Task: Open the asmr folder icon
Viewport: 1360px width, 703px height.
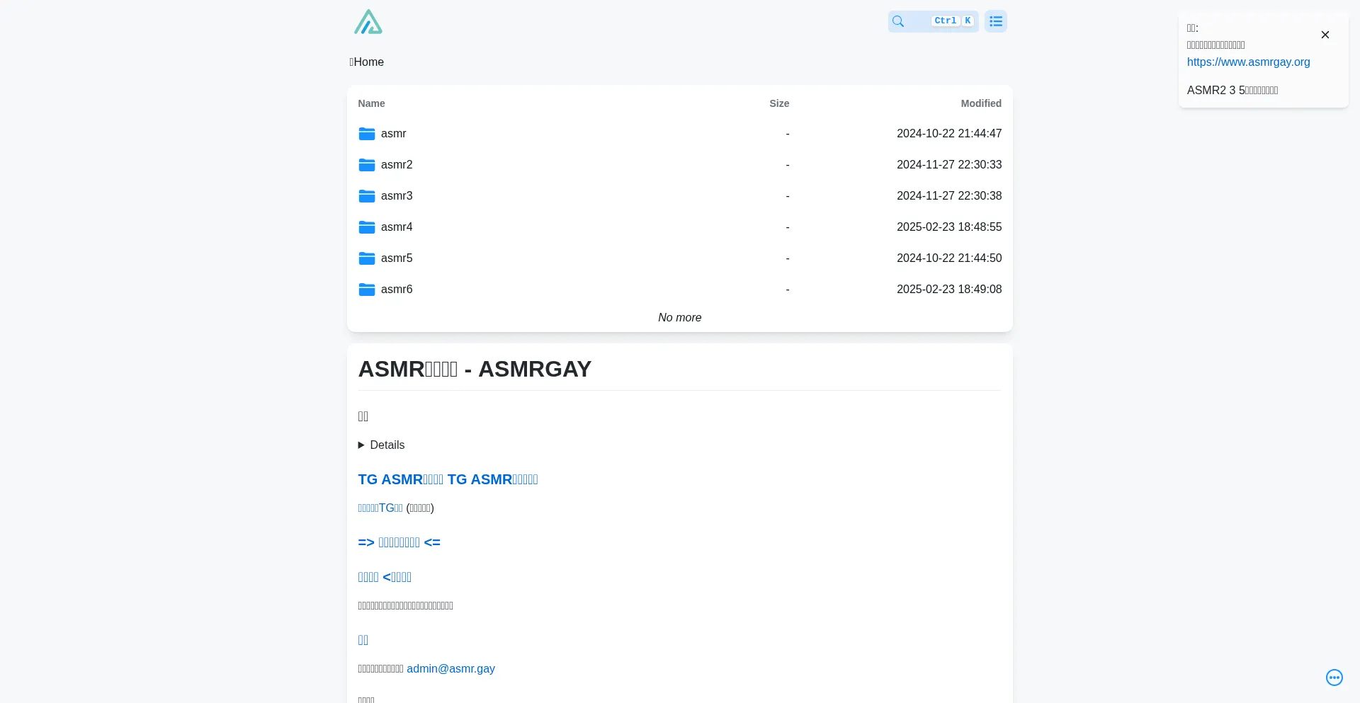Action: 366,134
